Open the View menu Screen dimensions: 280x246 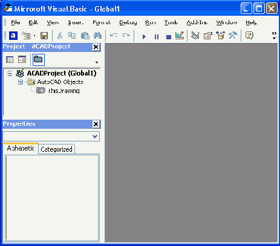click(53, 22)
